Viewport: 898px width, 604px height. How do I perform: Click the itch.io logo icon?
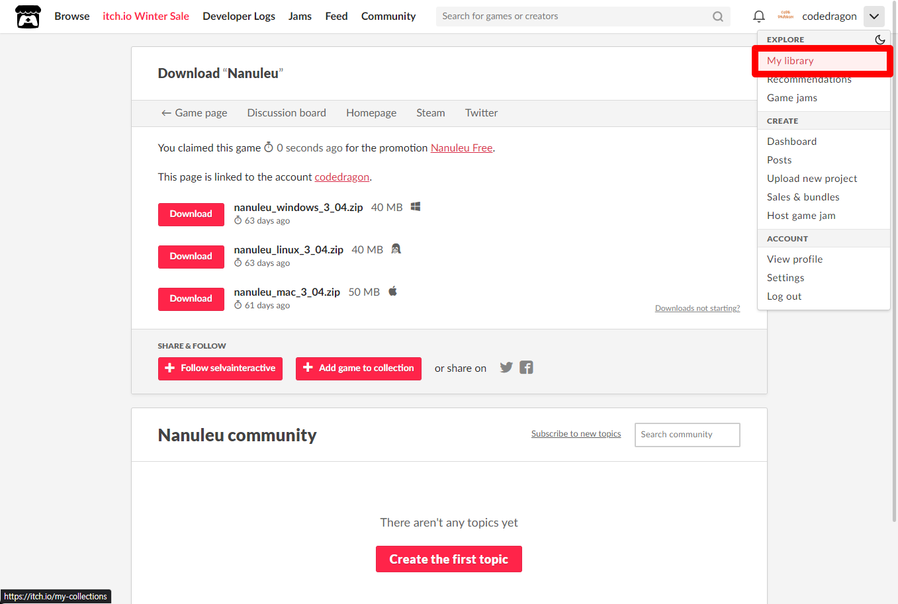pos(28,17)
